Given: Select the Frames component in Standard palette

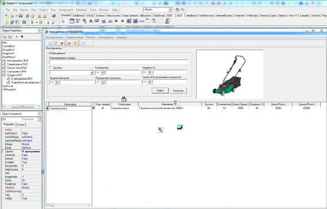Looking at the screenshot, I should 72,21.
